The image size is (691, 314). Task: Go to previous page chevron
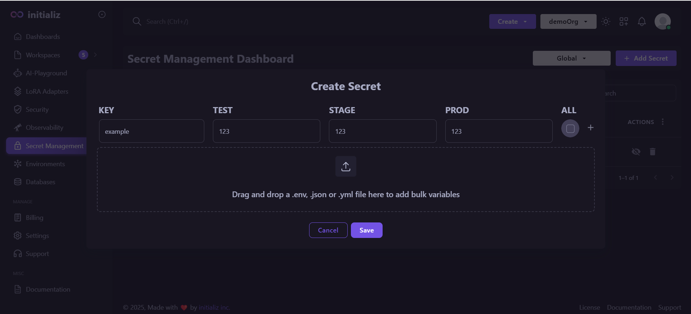tap(655, 177)
